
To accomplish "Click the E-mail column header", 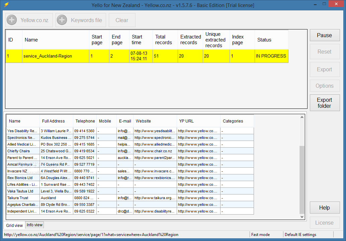I will [125, 121].
